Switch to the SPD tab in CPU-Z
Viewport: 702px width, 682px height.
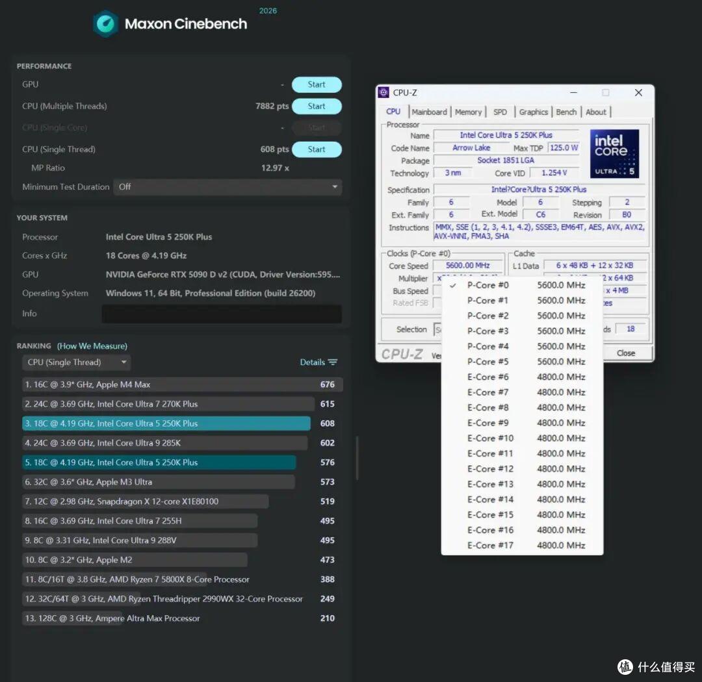click(500, 112)
